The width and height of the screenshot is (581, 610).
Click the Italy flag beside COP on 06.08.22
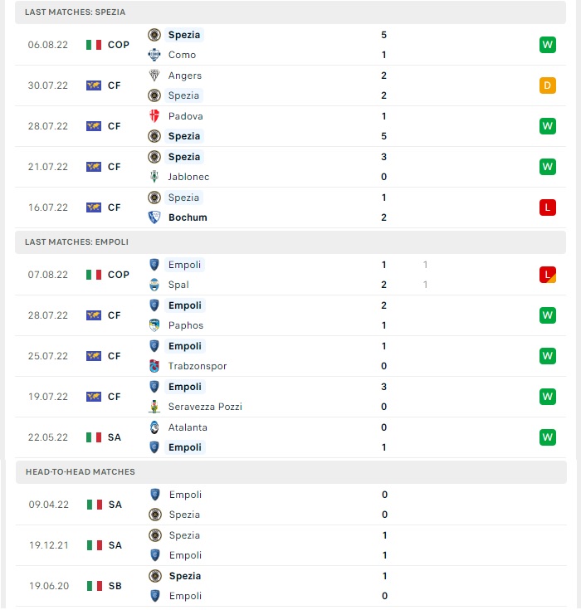click(94, 45)
